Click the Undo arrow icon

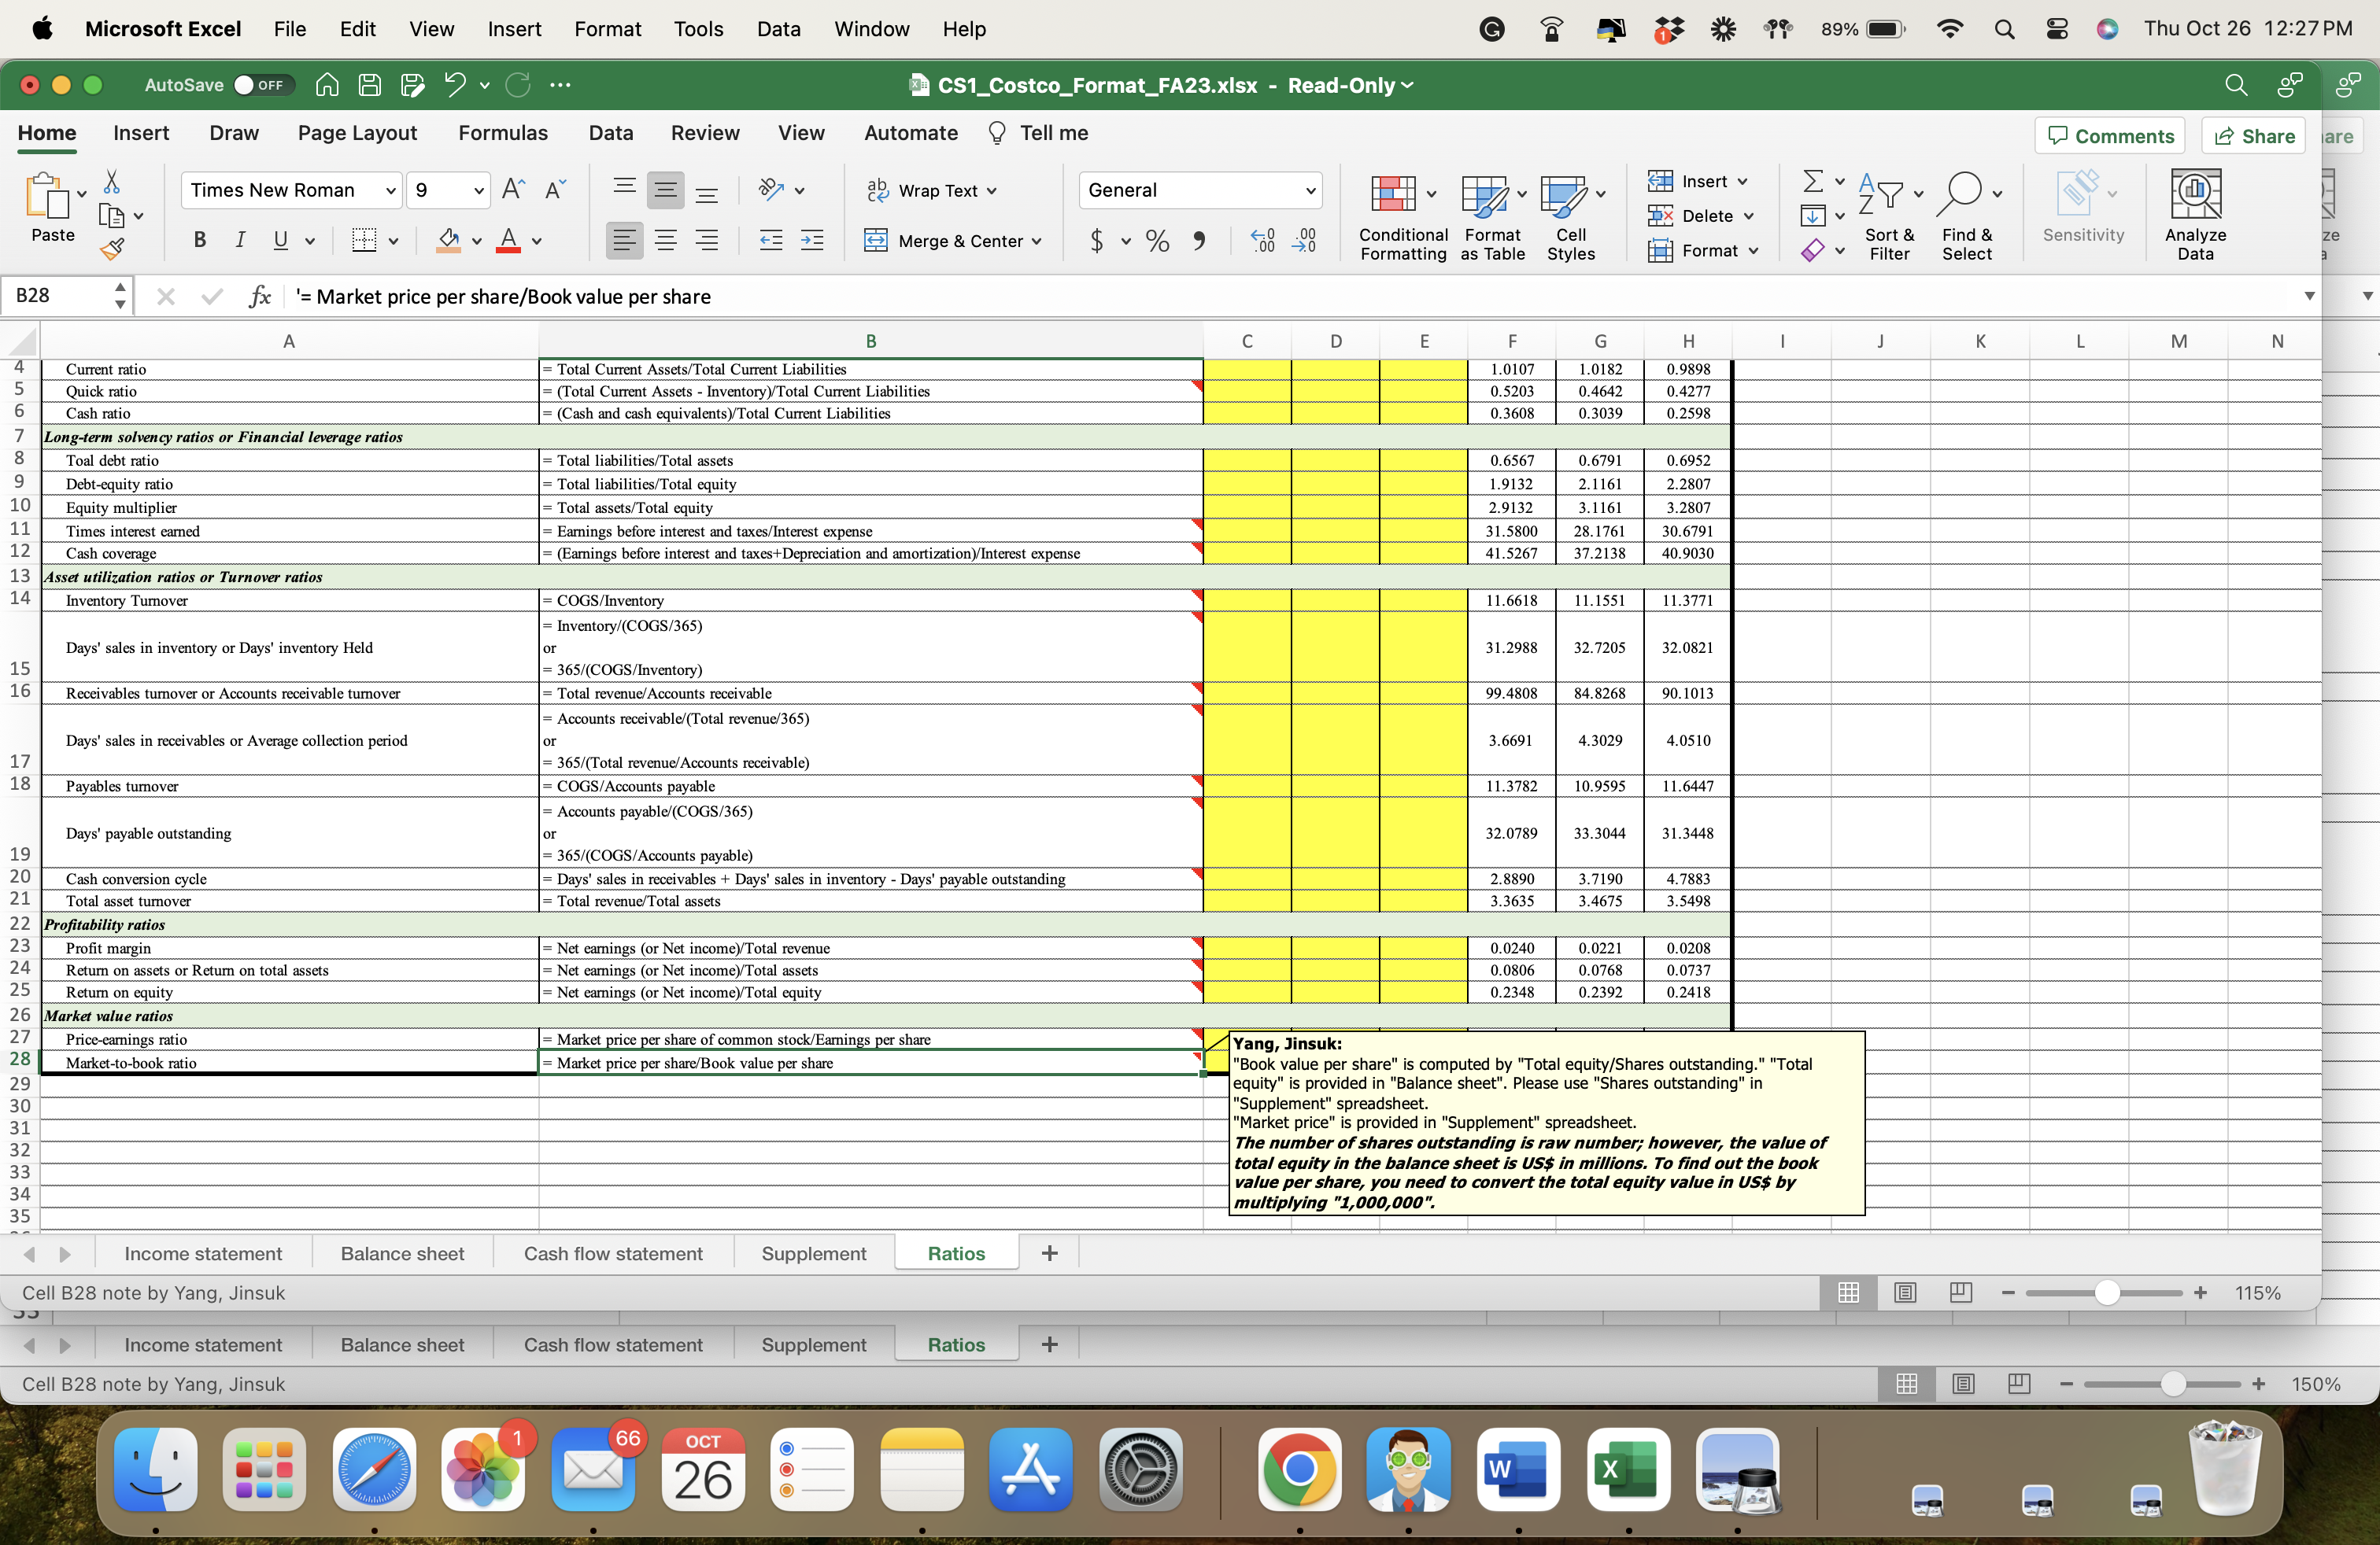pos(454,85)
